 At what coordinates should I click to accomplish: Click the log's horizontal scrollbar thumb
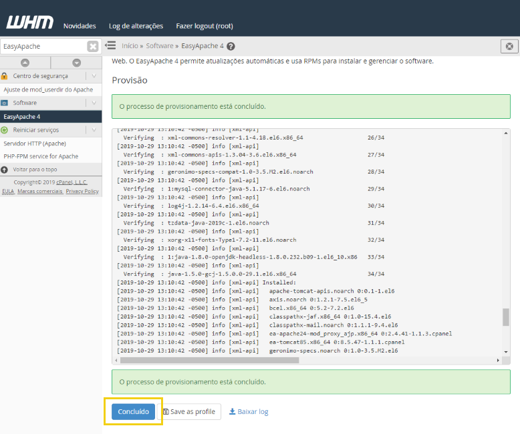210,360
